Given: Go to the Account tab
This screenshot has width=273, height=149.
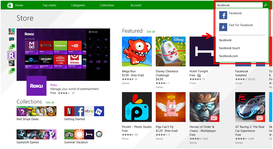Looking at the screenshot, I should [x=136, y=5].
